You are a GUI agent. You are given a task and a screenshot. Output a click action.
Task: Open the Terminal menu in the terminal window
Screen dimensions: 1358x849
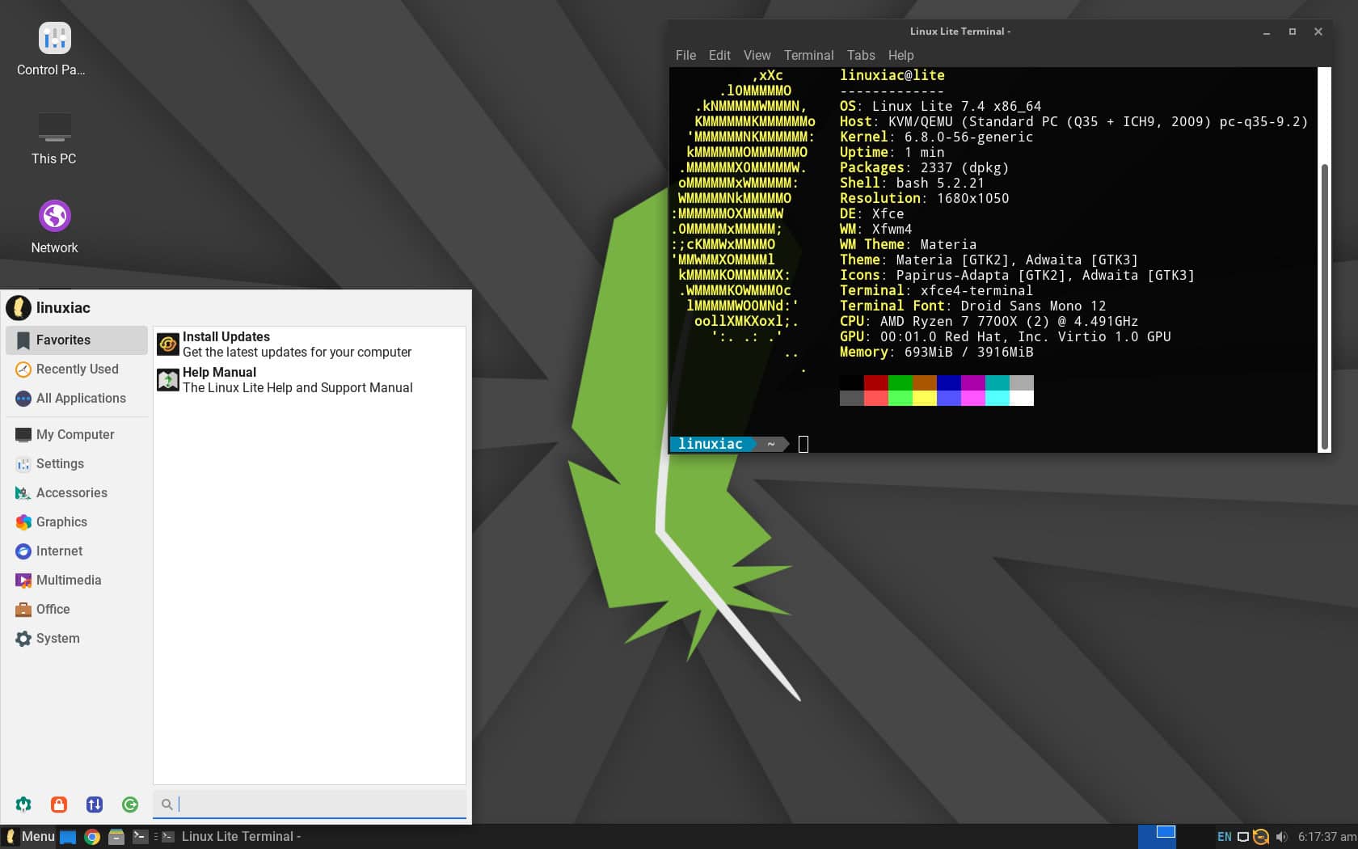click(x=808, y=55)
